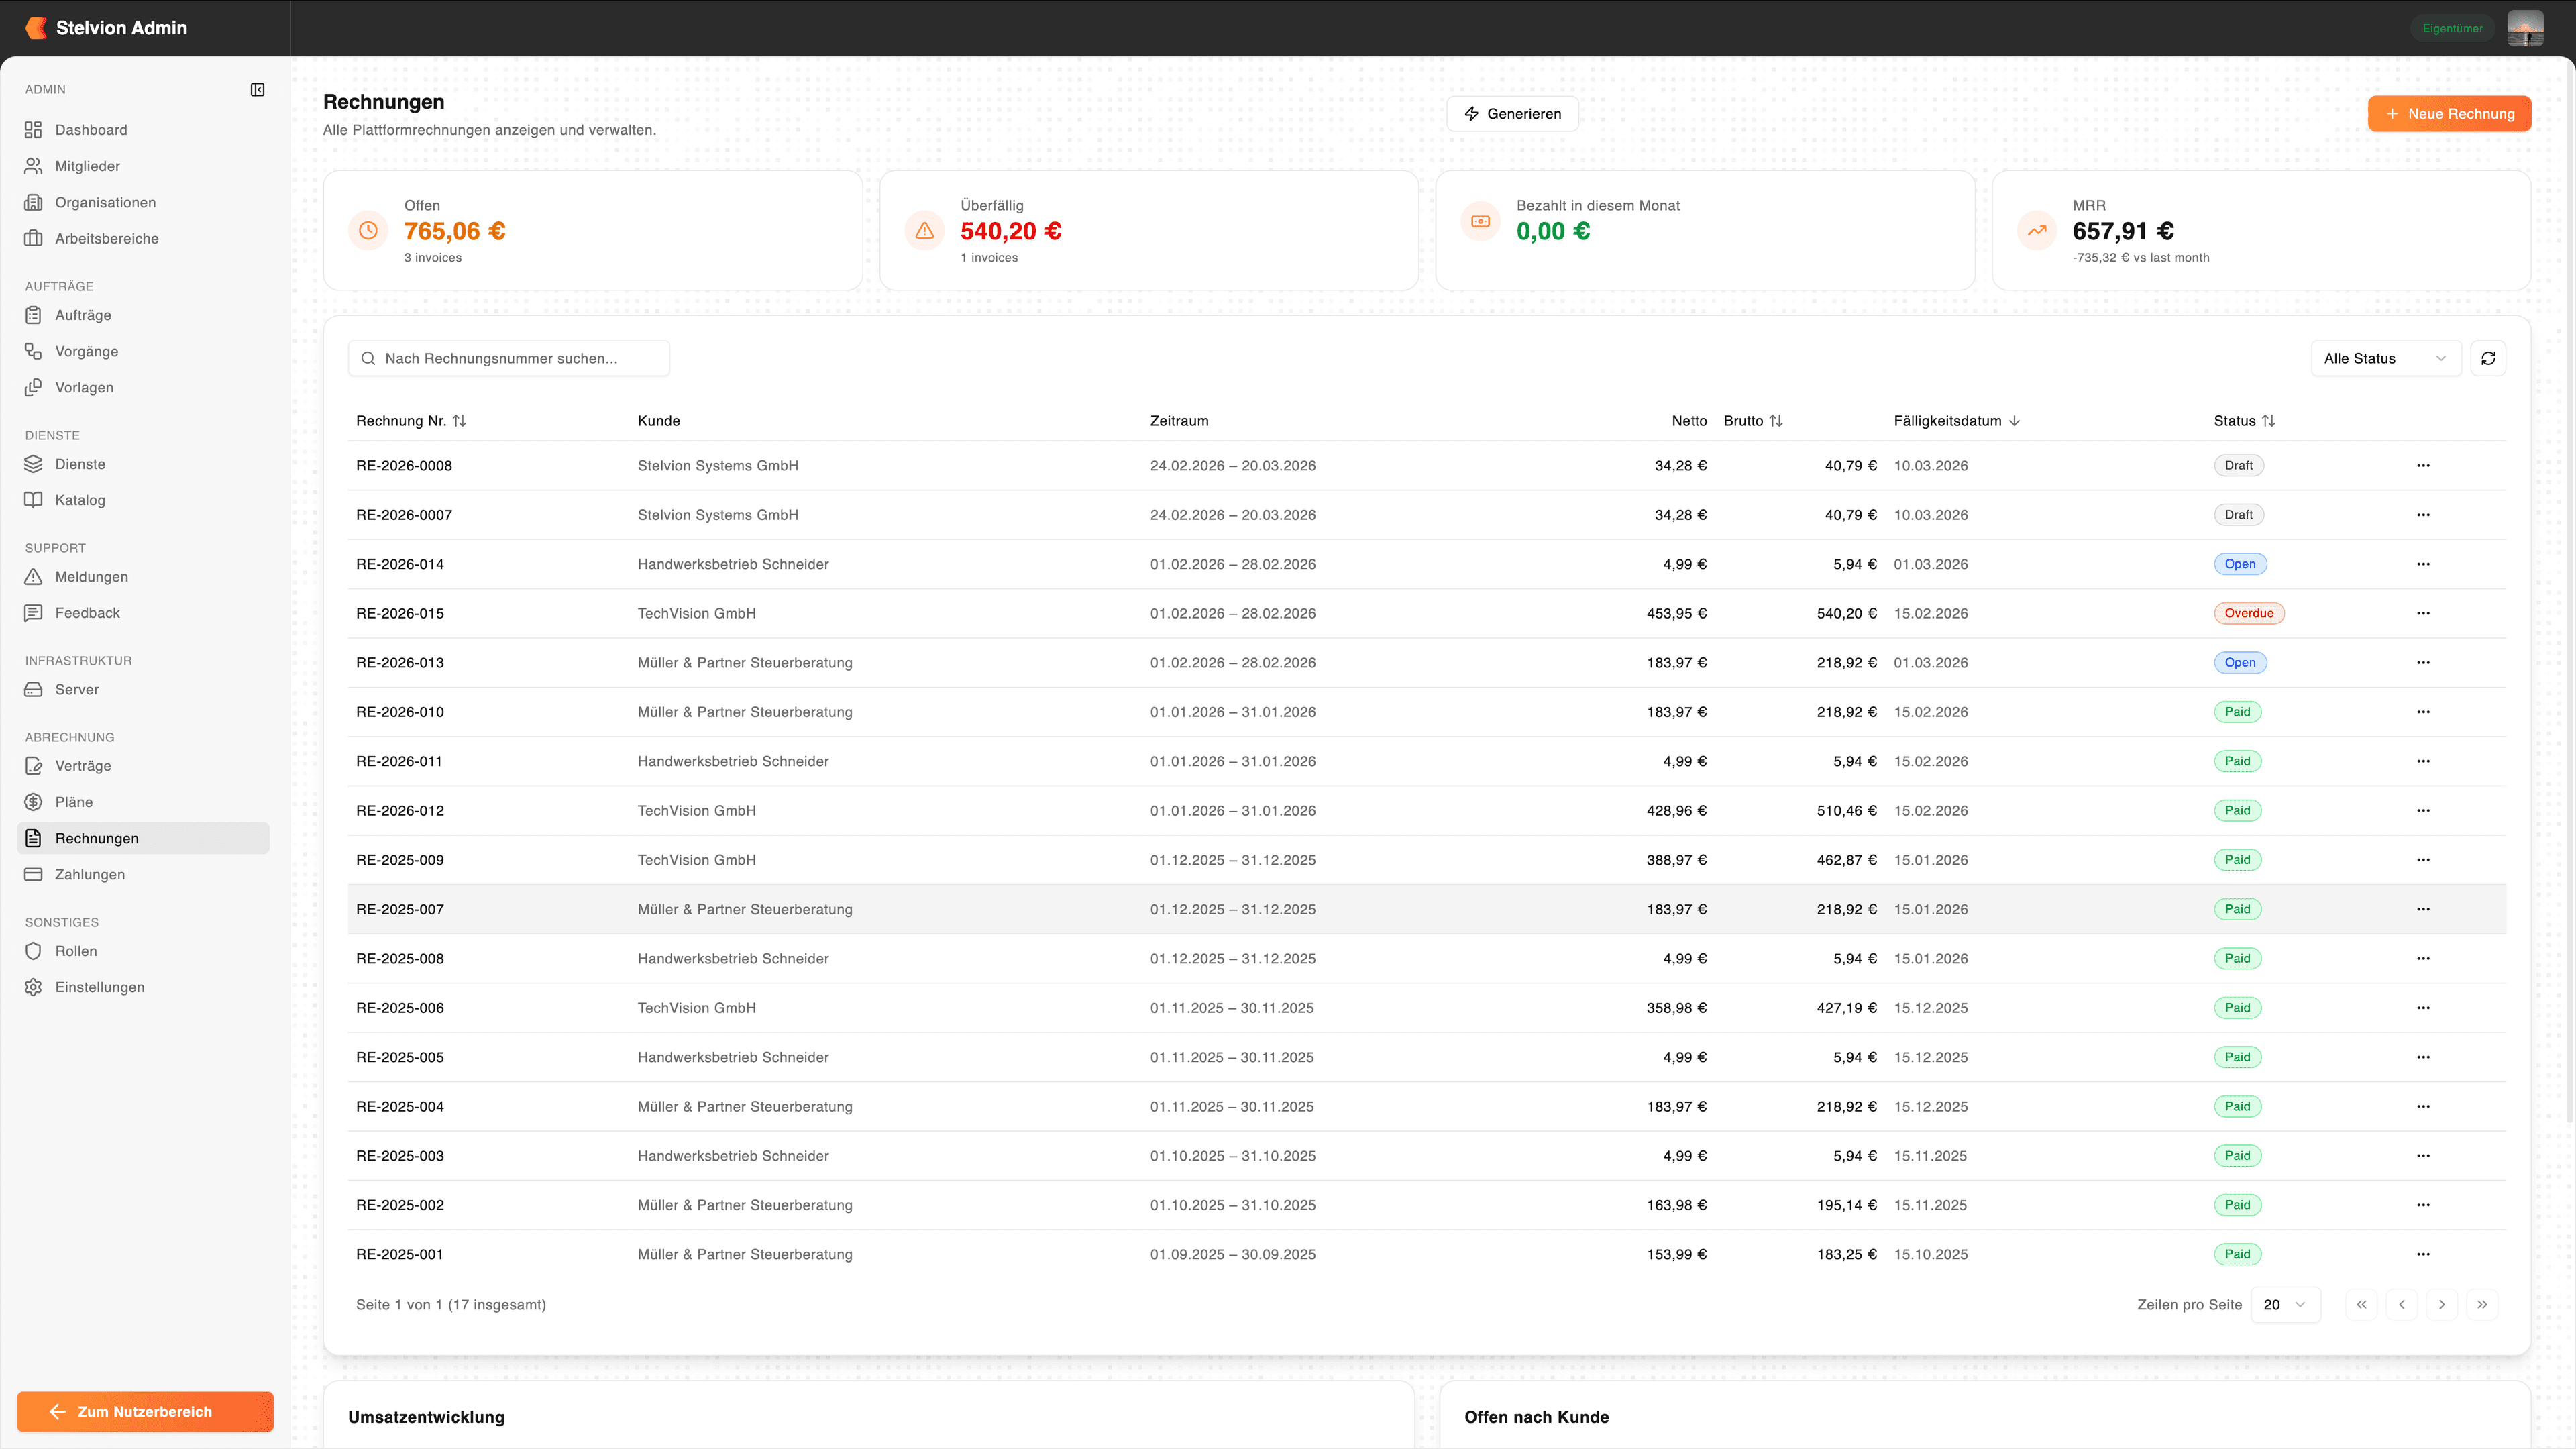Click the refresh icon next to the status filter
Screen dimensions: 2576x1449
click(2488, 358)
